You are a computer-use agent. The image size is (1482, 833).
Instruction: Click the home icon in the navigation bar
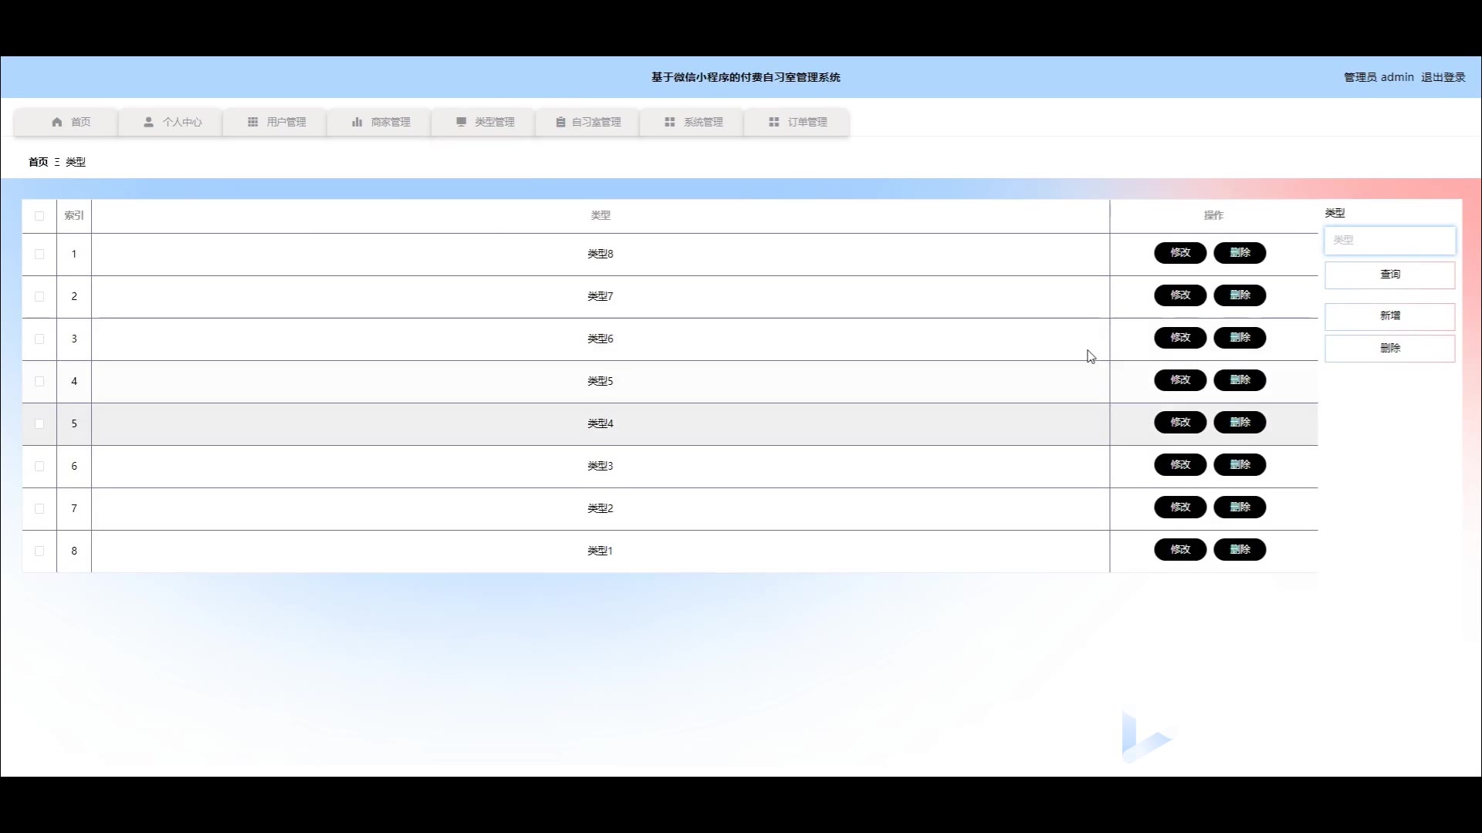point(57,122)
